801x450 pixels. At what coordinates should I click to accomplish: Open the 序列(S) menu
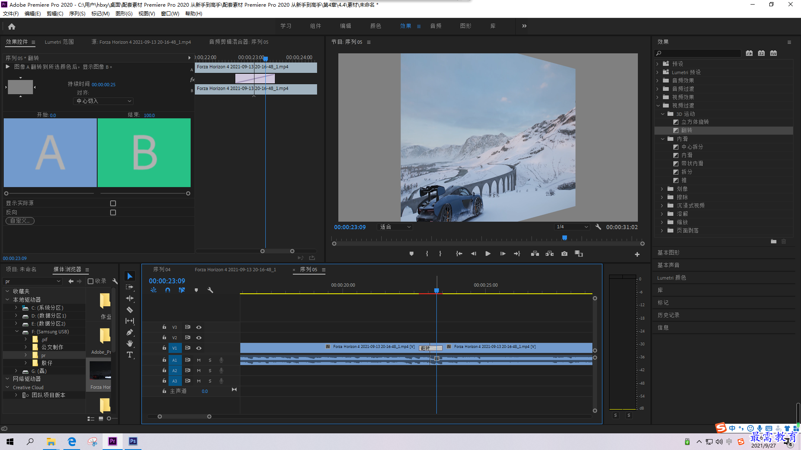click(77, 13)
